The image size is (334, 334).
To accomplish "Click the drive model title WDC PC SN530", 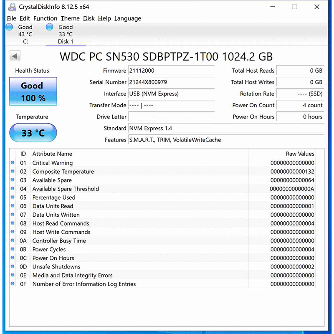I will coord(166,57).
